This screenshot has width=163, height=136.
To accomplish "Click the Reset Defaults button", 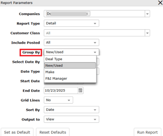I will (53, 132).
